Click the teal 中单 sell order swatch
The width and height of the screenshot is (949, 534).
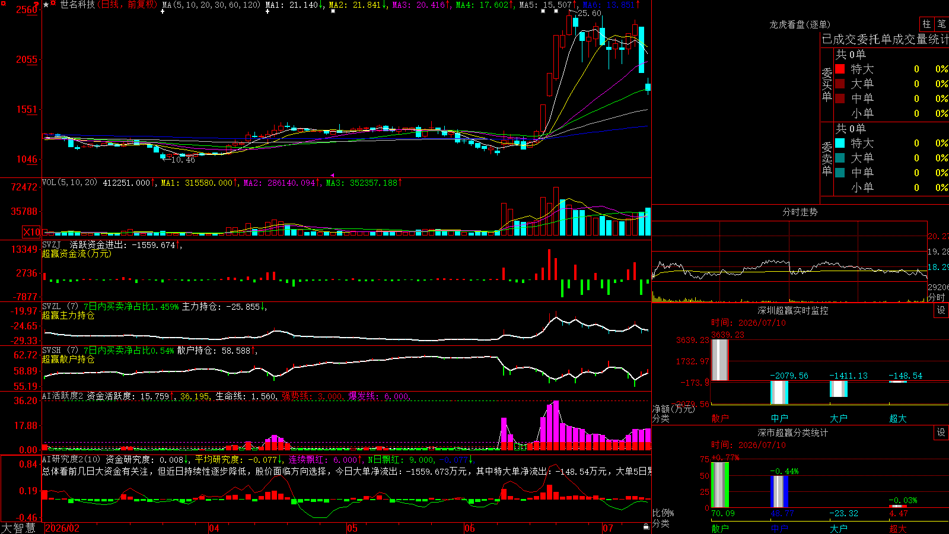click(840, 173)
